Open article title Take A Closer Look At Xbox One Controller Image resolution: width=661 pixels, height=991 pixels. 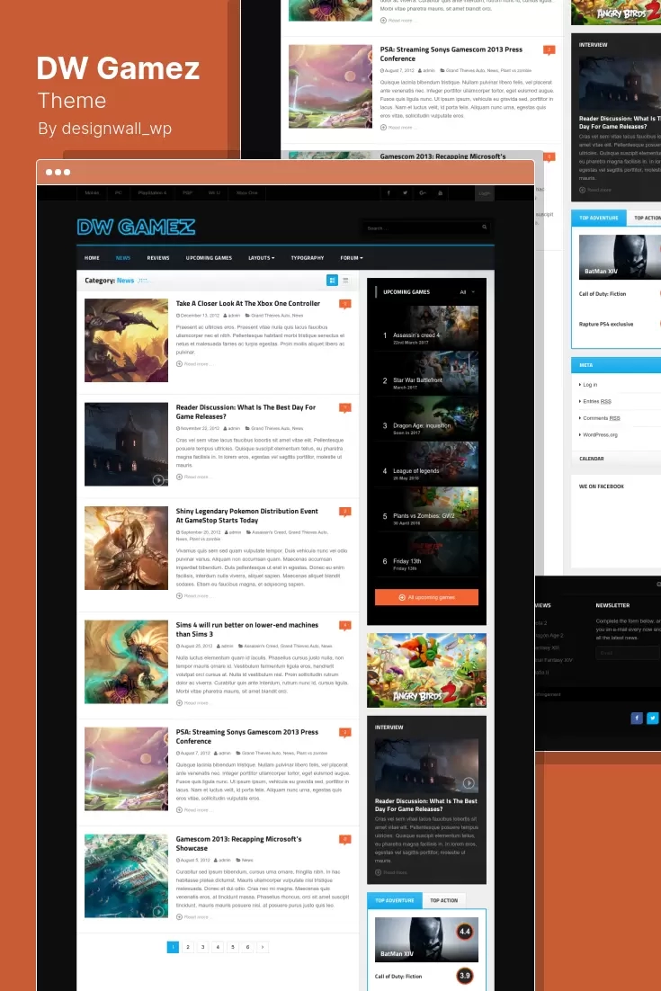click(247, 303)
